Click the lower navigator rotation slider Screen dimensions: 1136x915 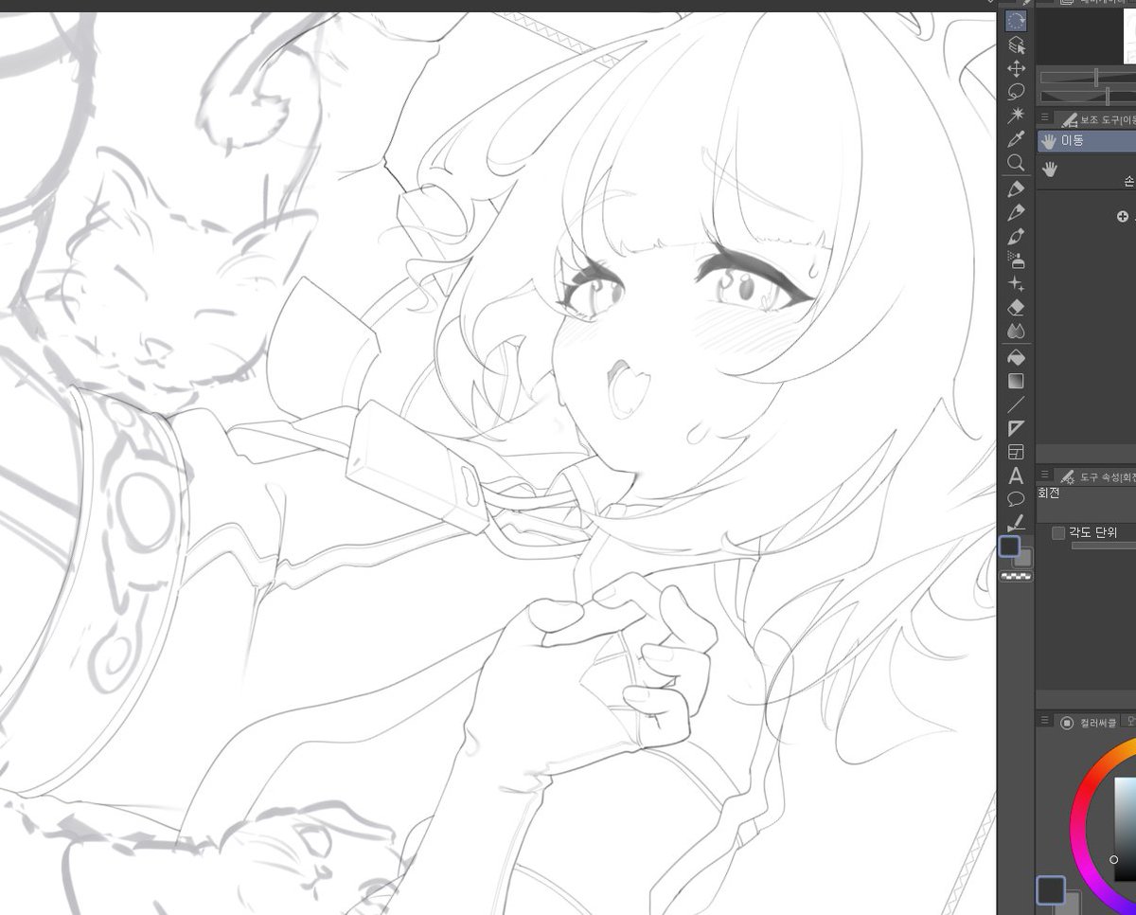[x=1087, y=97]
